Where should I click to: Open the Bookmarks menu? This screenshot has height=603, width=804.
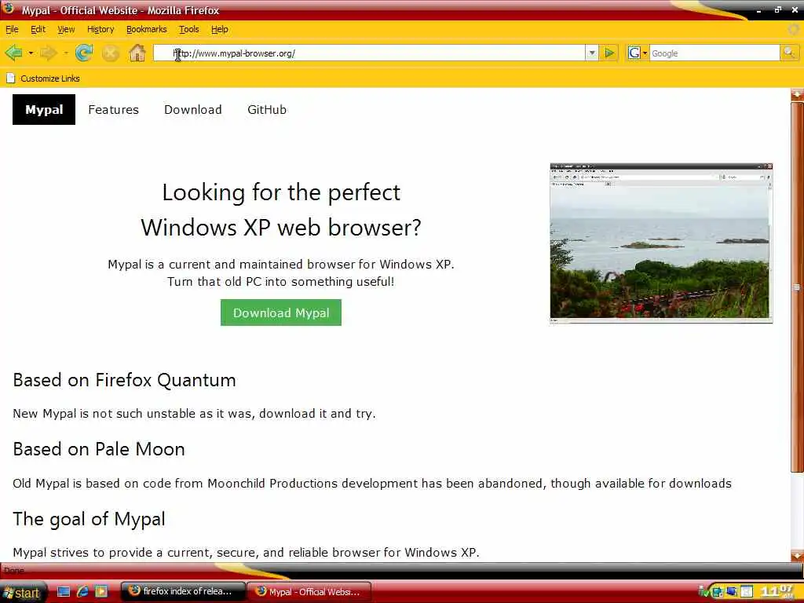point(147,29)
